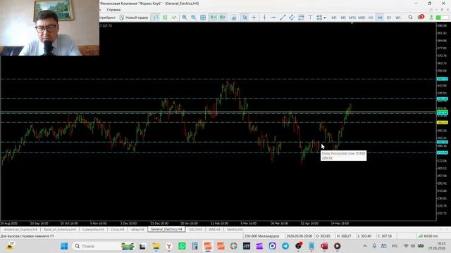Switch chart to candlesticks mode

[x=165, y=18]
